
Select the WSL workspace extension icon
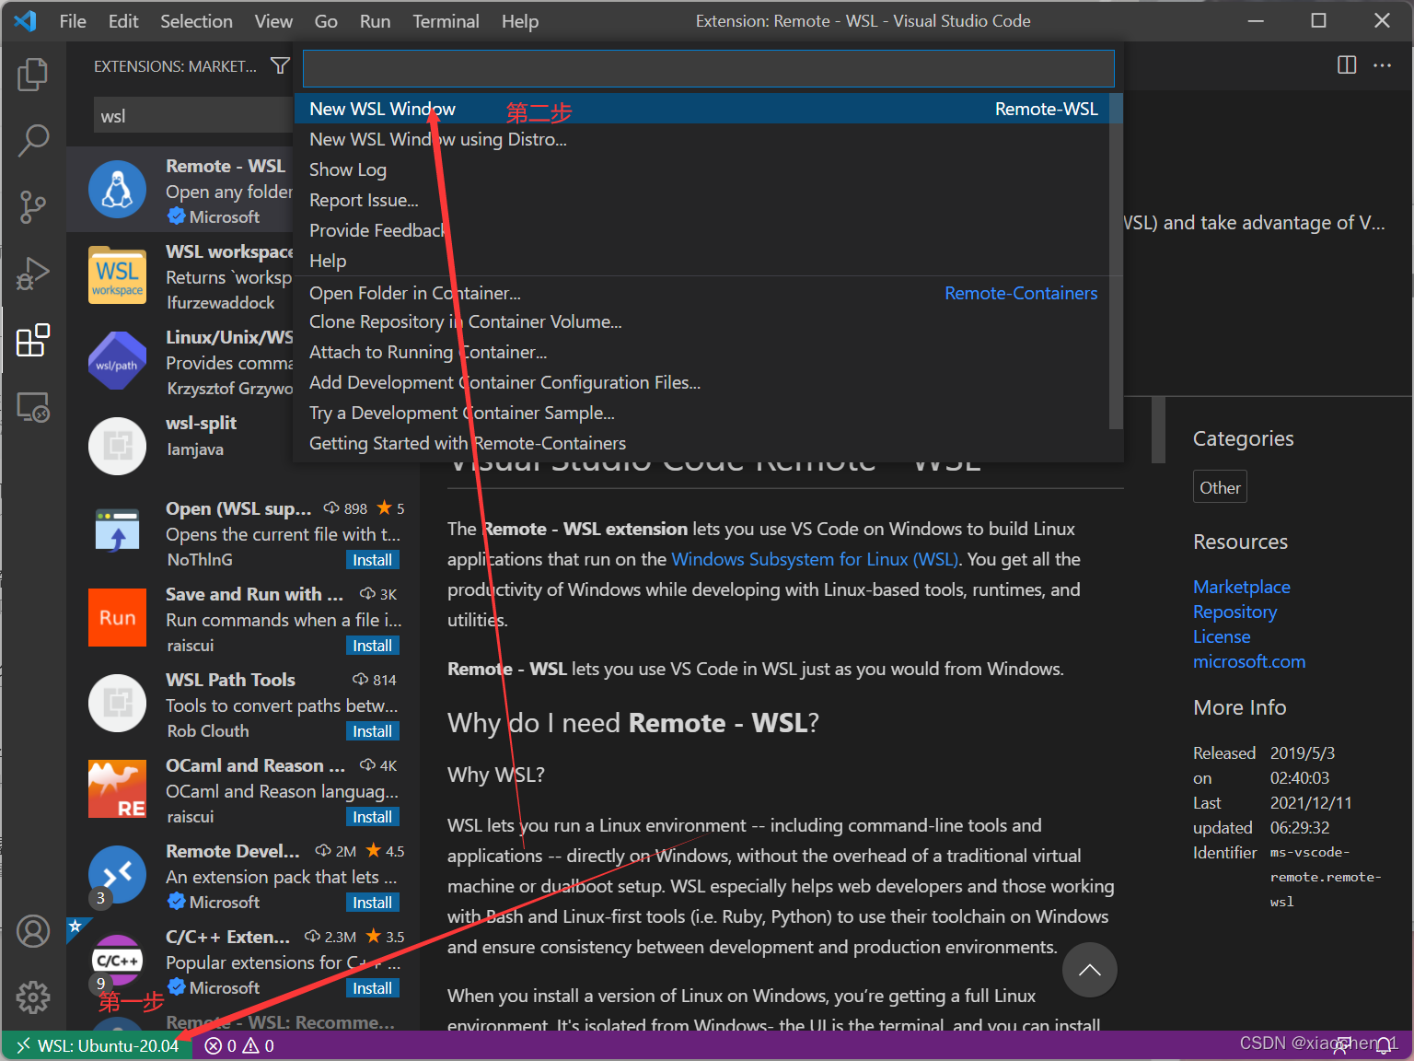coord(117,274)
